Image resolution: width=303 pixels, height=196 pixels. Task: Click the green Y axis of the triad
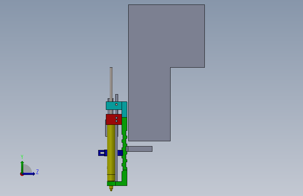coord(22,167)
